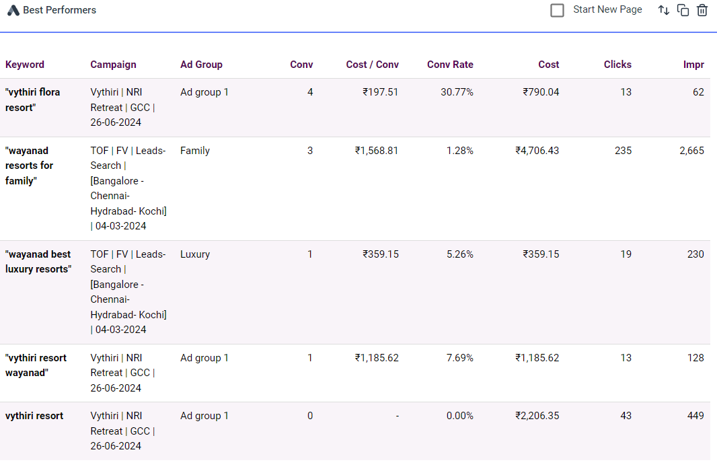Click the Google Ads logo icon
Screen dimensions: 717x475
[13, 11]
